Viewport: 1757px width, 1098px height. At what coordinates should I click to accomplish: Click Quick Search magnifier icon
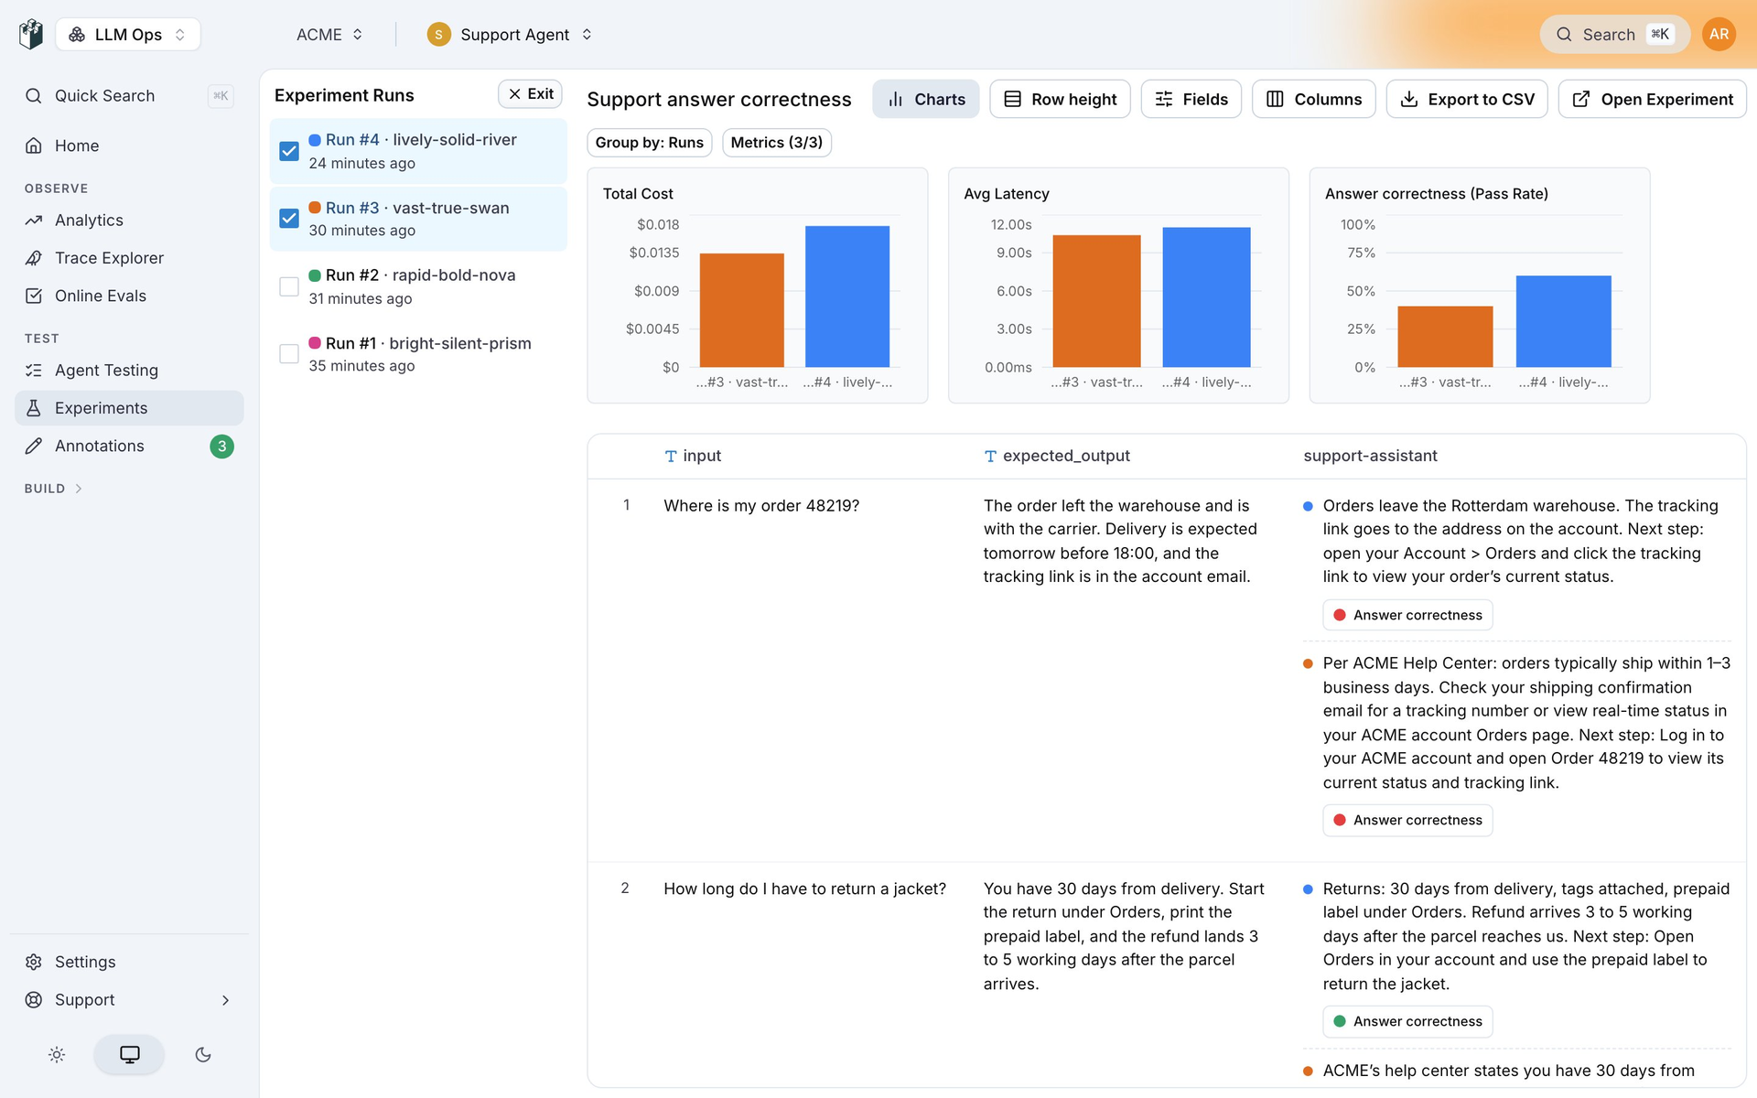coord(34,96)
